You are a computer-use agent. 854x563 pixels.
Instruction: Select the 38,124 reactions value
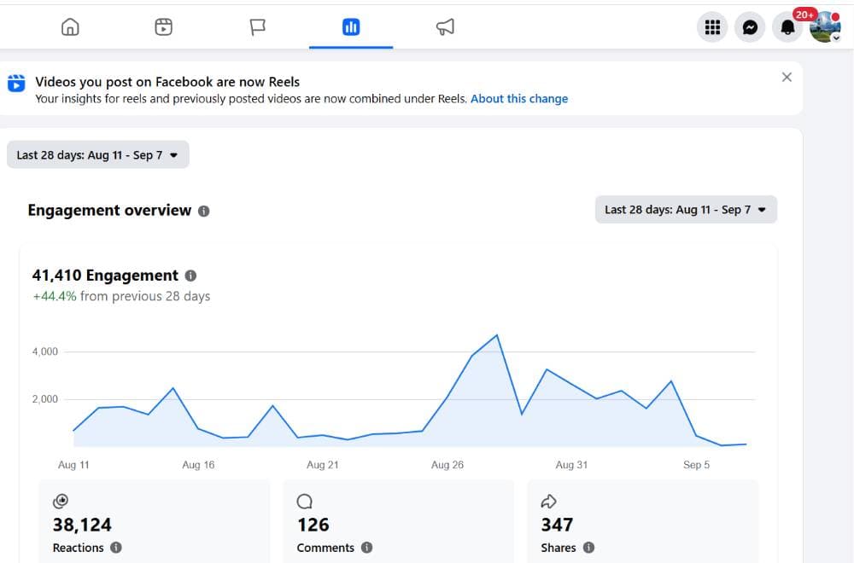click(x=82, y=525)
